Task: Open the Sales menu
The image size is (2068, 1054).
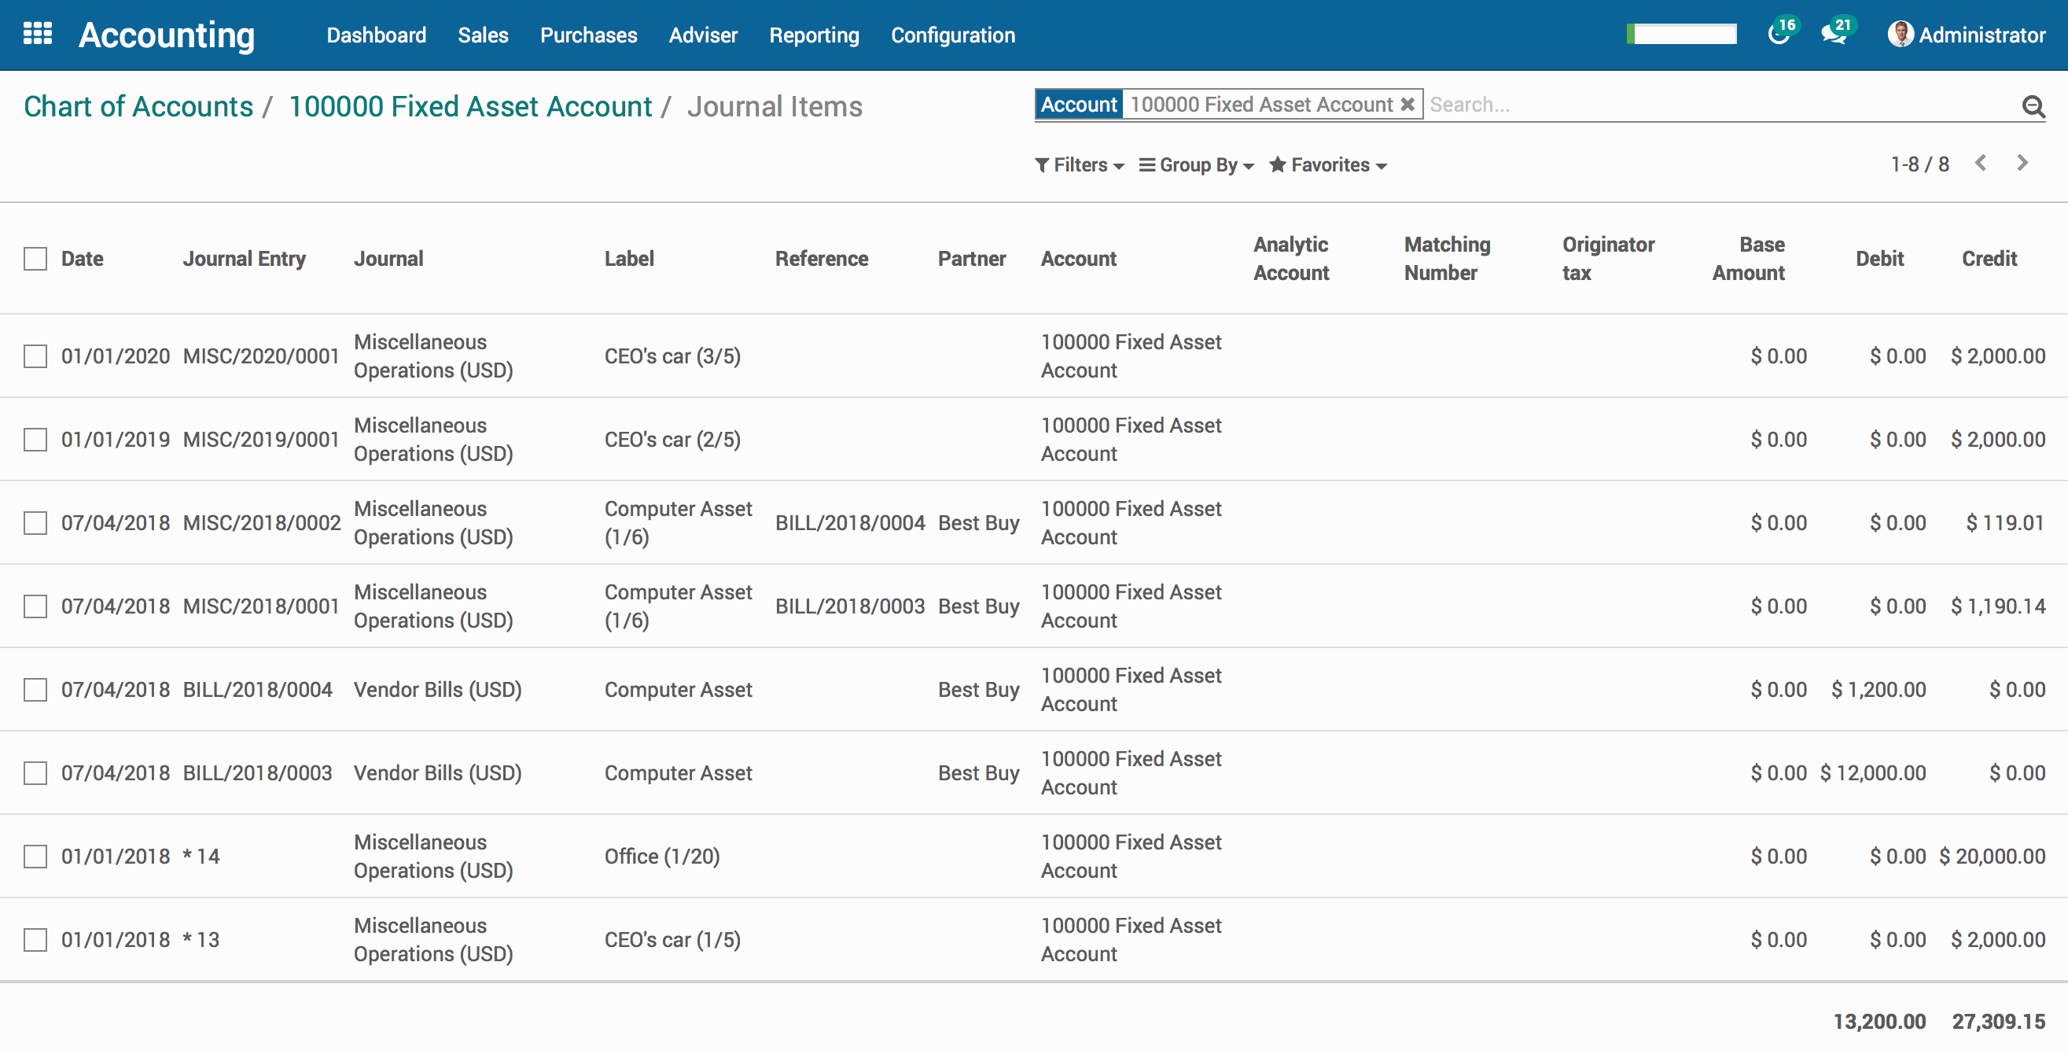Action: click(484, 35)
